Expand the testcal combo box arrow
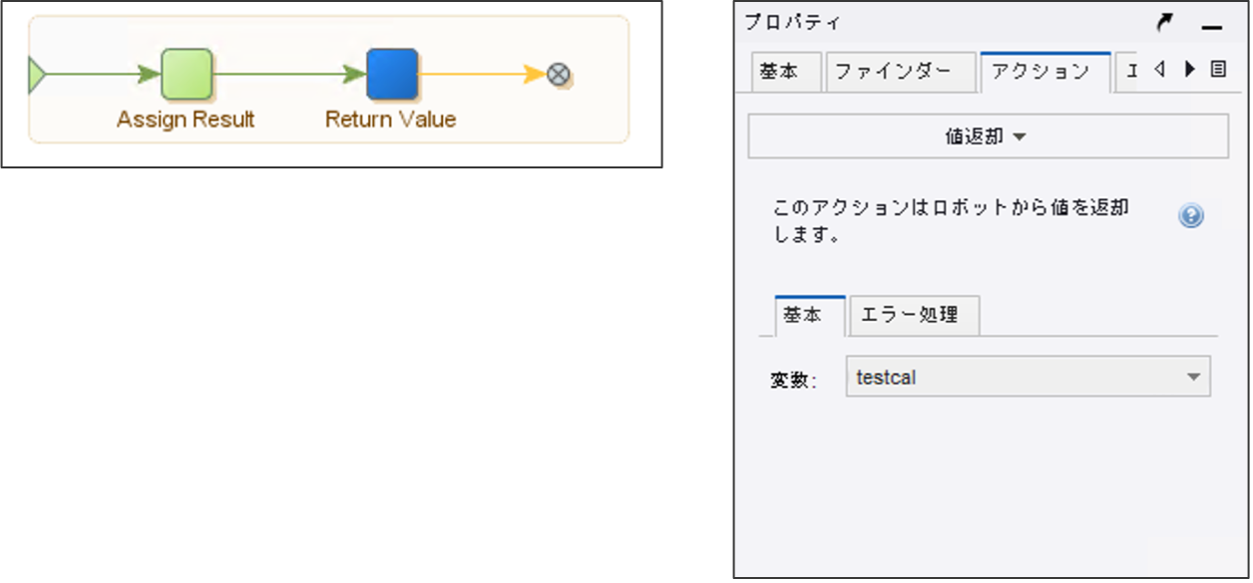The image size is (1253, 583). [x=1194, y=377]
